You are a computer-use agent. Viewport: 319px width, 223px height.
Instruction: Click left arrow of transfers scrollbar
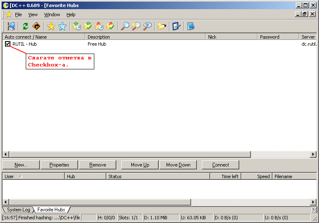6,202
